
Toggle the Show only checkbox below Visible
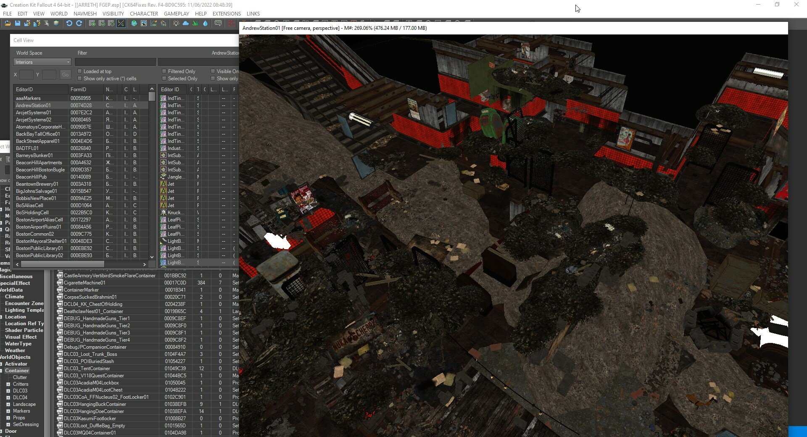click(x=213, y=79)
